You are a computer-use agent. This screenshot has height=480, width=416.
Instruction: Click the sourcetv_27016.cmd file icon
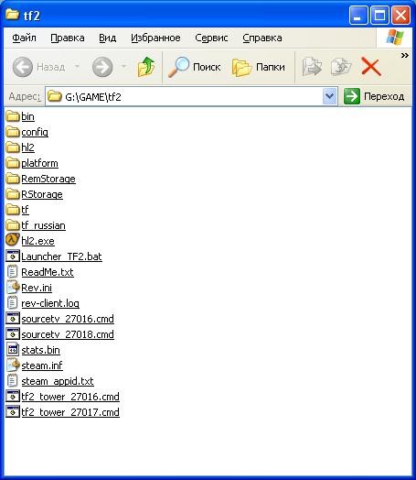pyautogui.click(x=13, y=319)
